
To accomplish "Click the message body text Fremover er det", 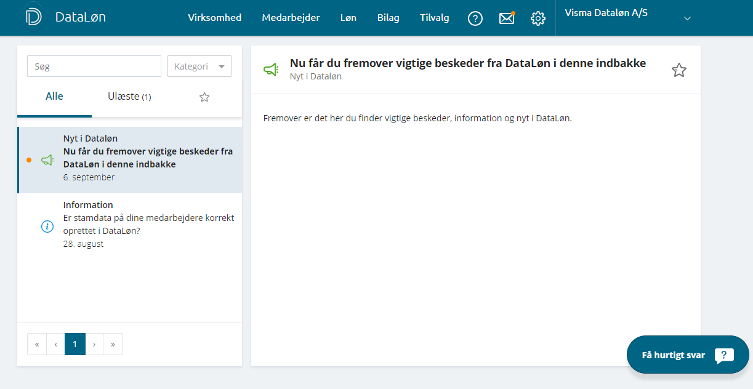I will (x=417, y=118).
